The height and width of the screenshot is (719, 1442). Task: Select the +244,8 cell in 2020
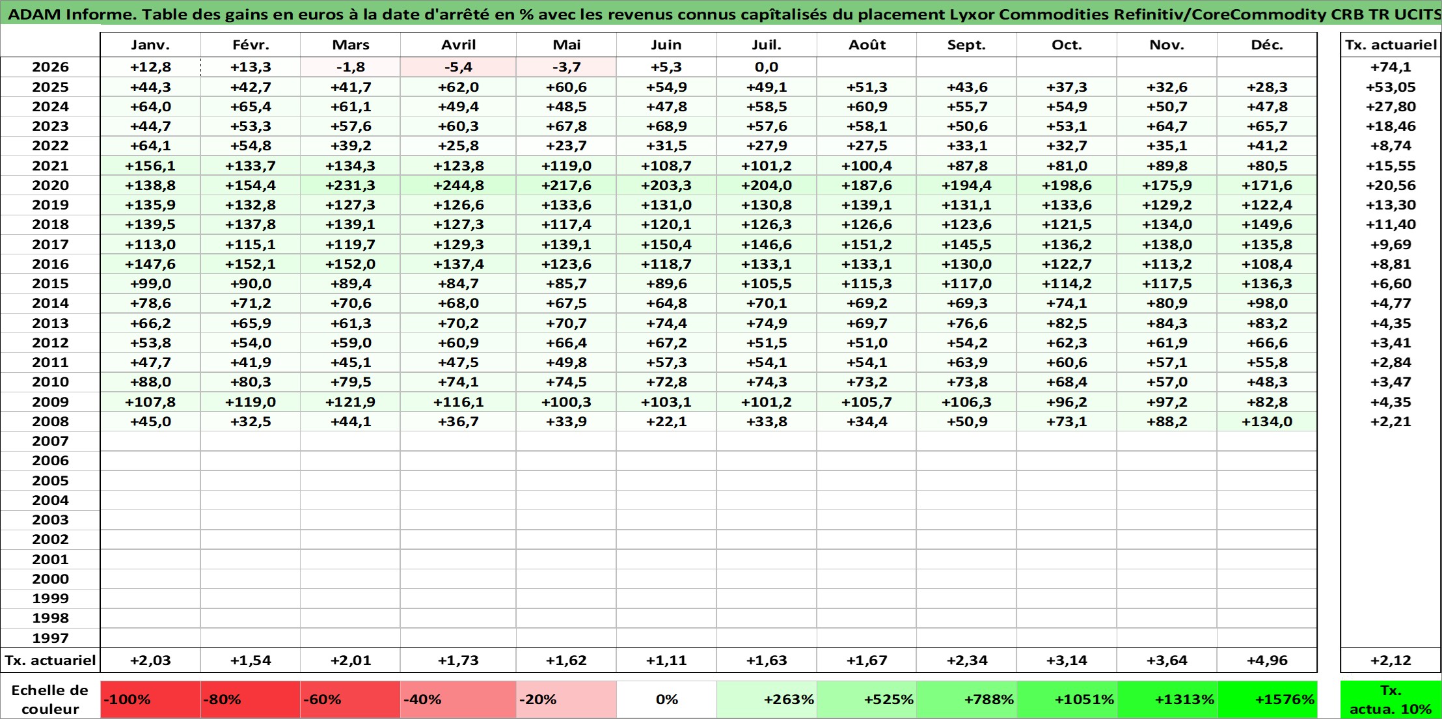[x=458, y=185]
